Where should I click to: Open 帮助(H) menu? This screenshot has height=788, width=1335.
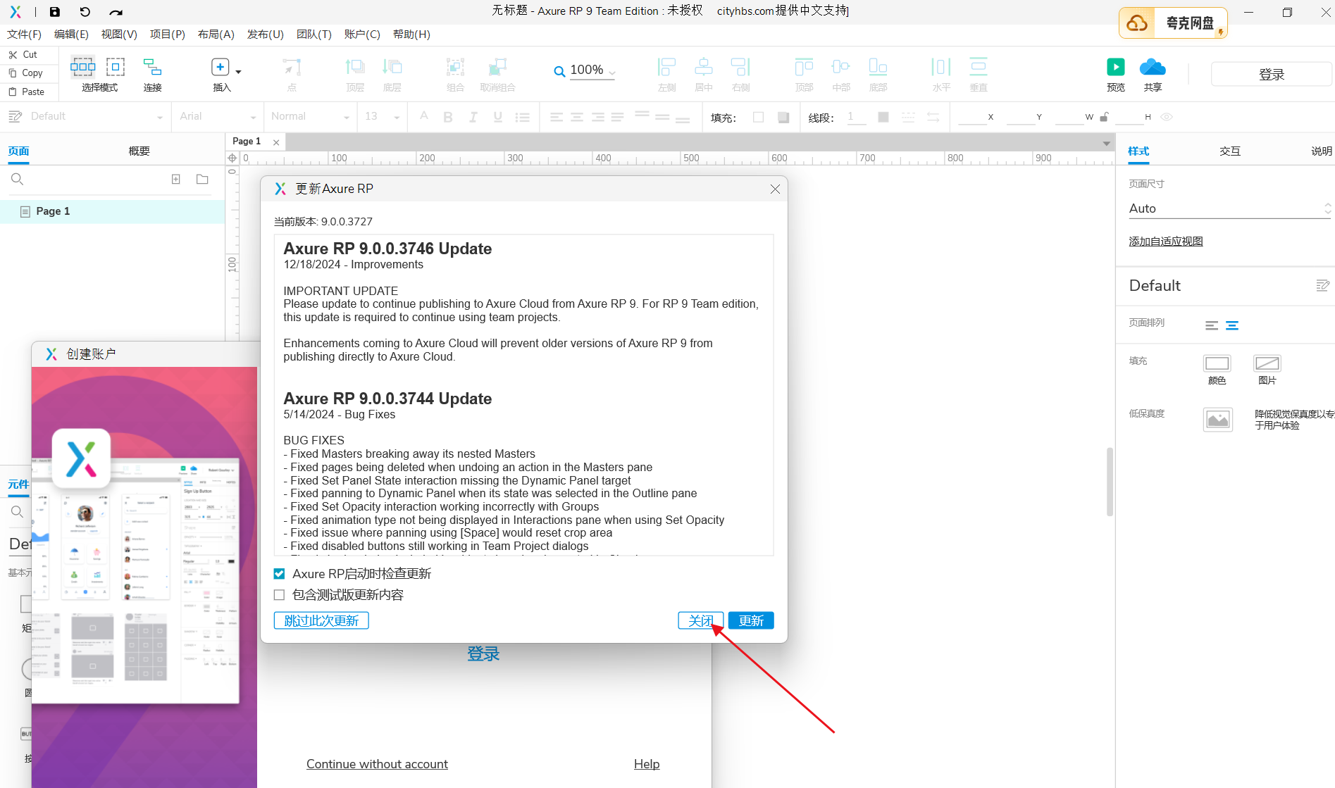pos(411,35)
